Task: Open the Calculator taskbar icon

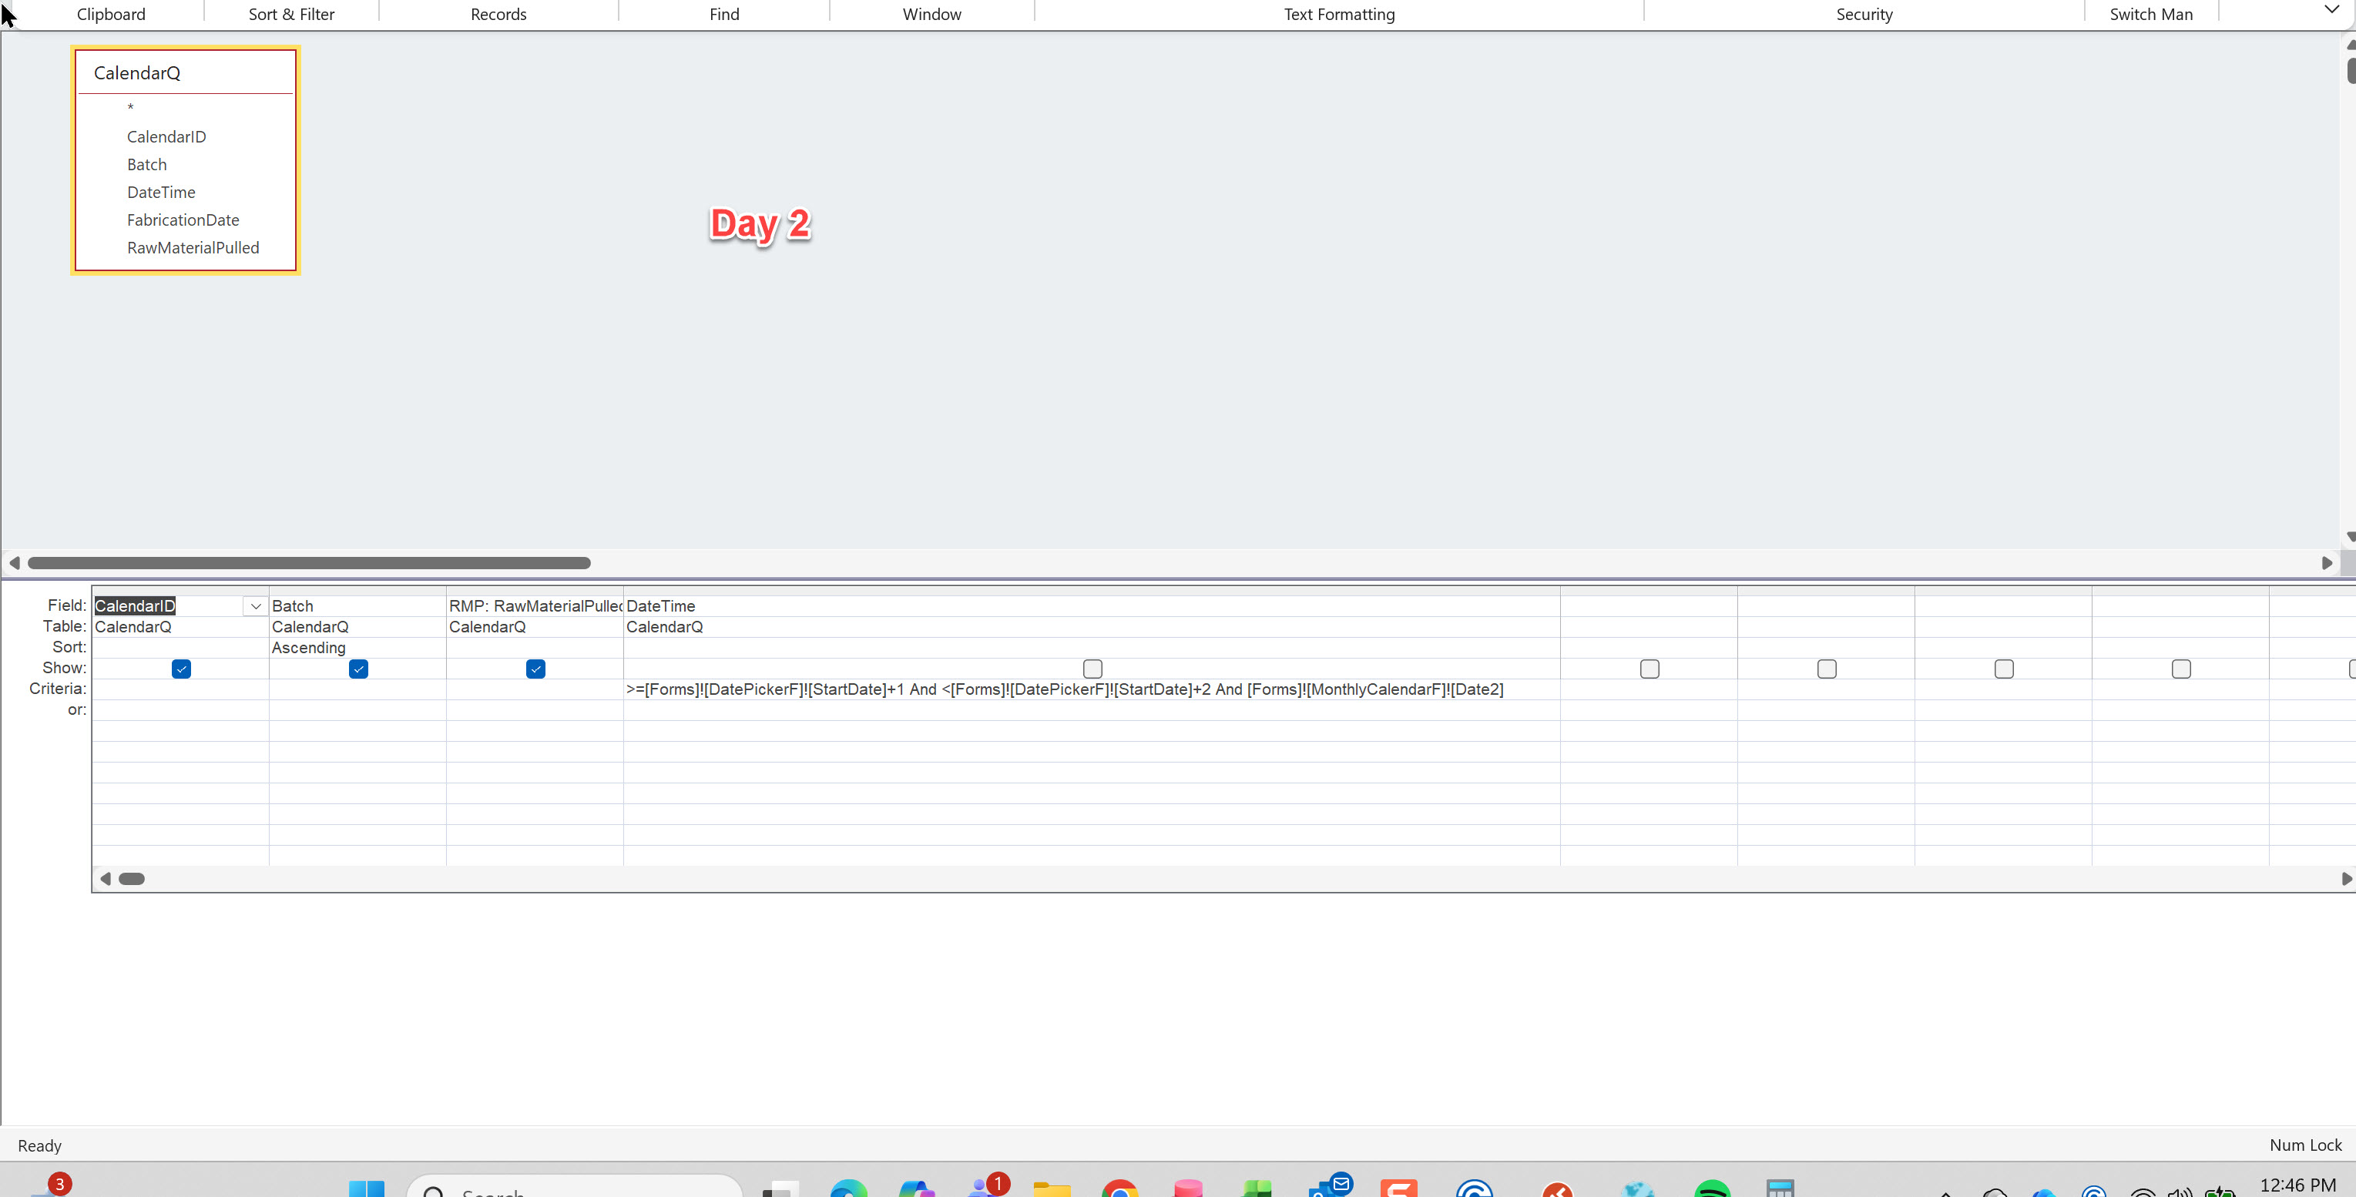Action: 1779,1188
